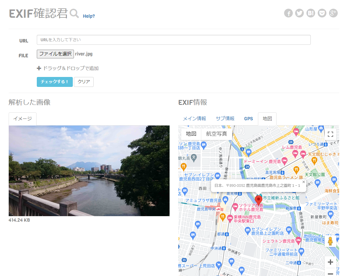Screen dimensions: 347x276
Task: Click the 鹿児島中央 station label
Action: click(206, 209)
